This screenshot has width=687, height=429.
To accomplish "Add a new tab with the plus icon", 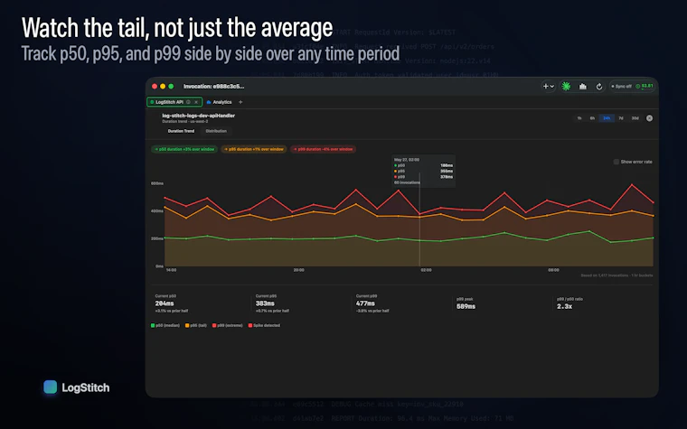I will tap(240, 102).
